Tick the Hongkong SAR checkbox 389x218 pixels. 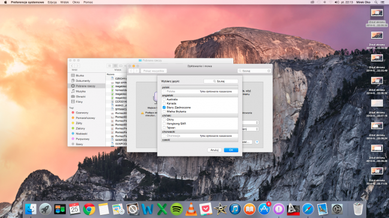tap(164, 124)
